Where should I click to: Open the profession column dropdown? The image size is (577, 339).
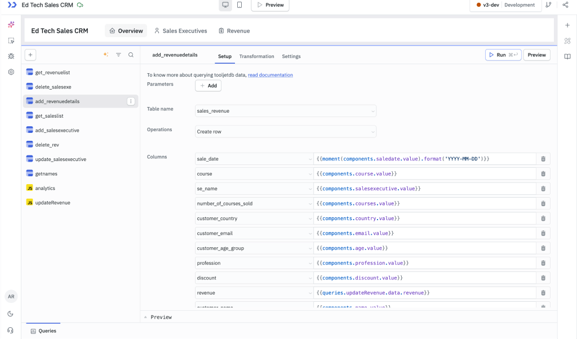254,263
